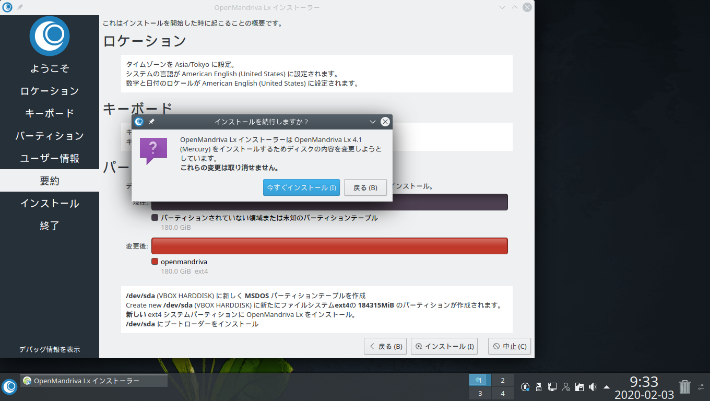Close the installer main window
This screenshot has width=710, height=401.
click(527, 7)
